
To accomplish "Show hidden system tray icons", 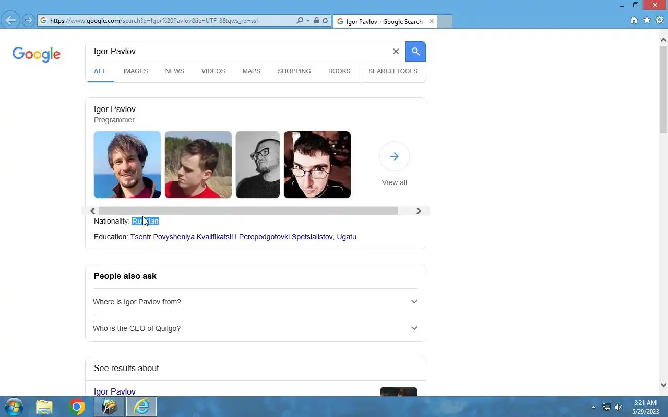I will [593, 407].
